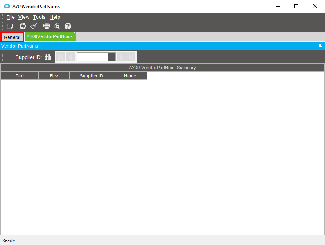Screen dimensions: 325x245
Task: Go to next record navigation arrow
Action: click(121, 57)
